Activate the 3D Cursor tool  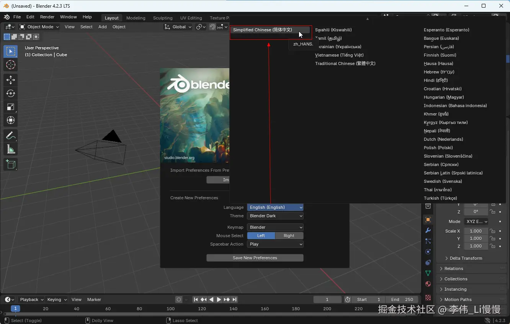pyautogui.click(x=11, y=65)
